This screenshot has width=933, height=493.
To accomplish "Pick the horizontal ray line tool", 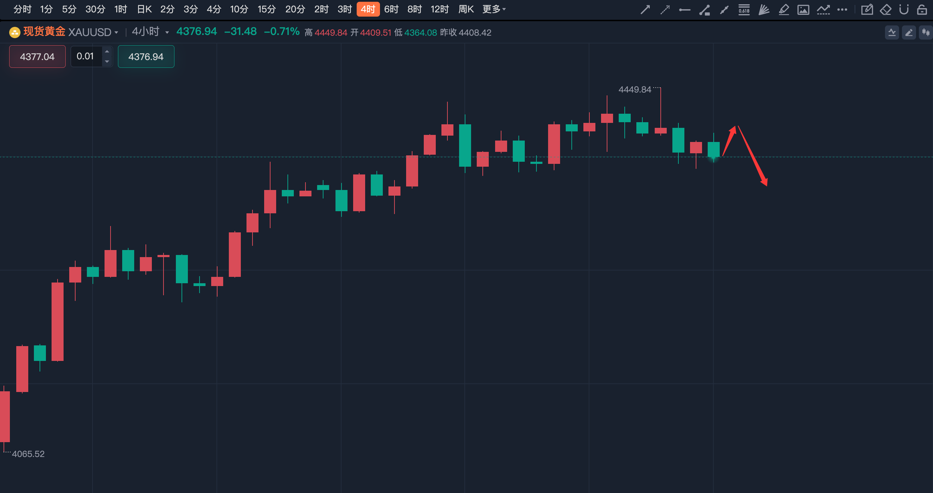I will [x=684, y=10].
